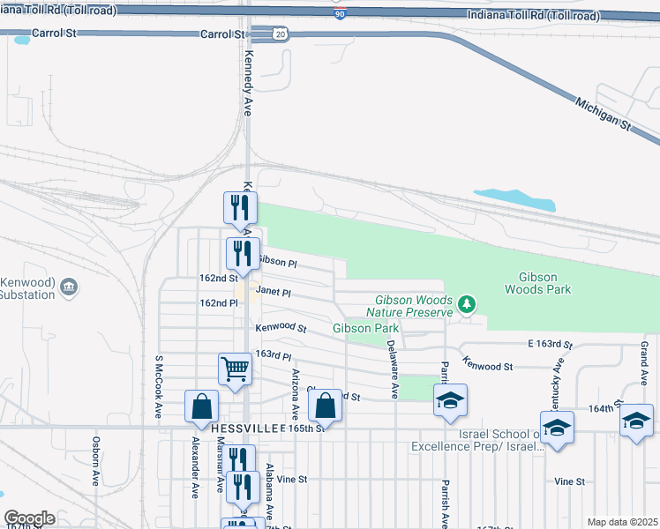This screenshot has width=660, height=529.
Task: Open the school marker below Grand Ave
Action: pyautogui.click(x=636, y=421)
